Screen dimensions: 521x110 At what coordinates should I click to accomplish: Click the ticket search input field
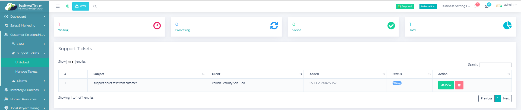pos(495,64)
